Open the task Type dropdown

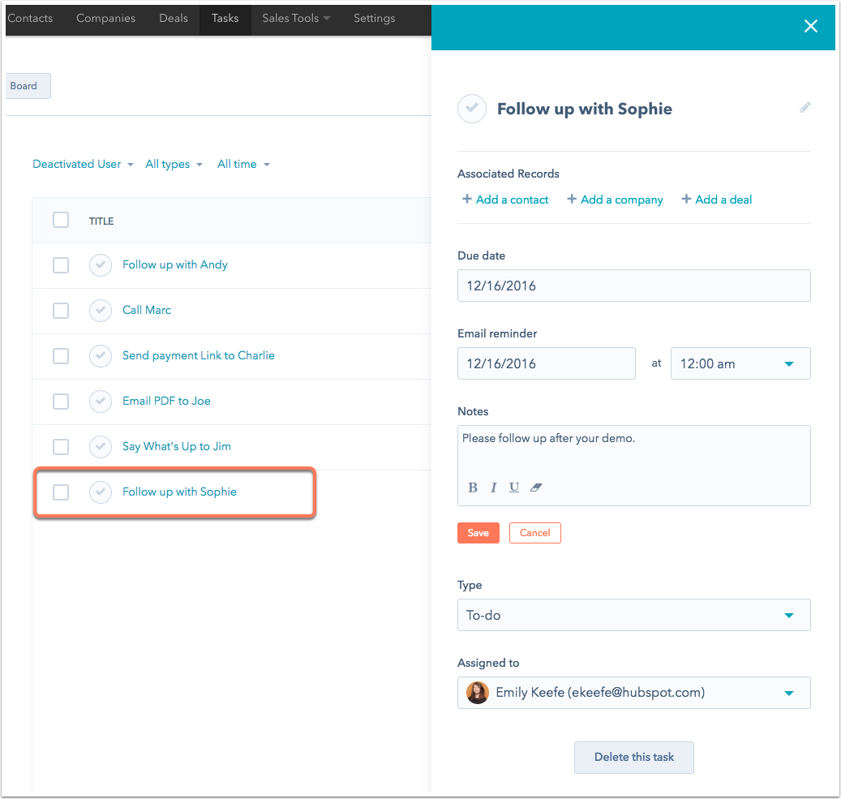coord(633,615)
